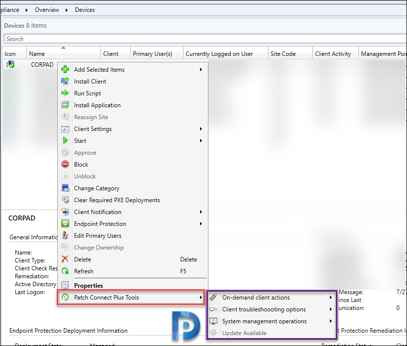The image size is (407, 346).
Task: Click the breadcrumb arrow before Devices
Action: pos(67,10)
